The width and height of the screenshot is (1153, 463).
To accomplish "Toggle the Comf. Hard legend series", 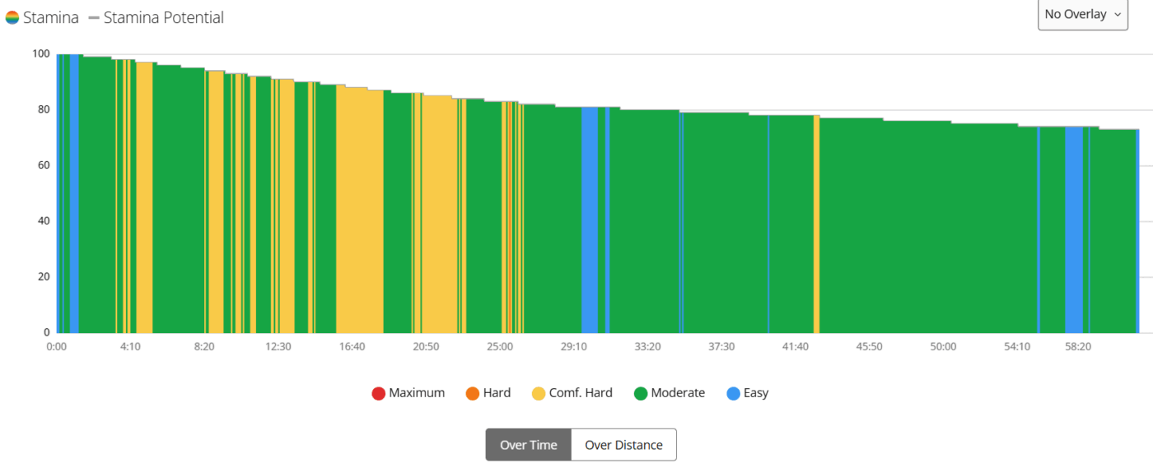I will click(x=572, y=393).
